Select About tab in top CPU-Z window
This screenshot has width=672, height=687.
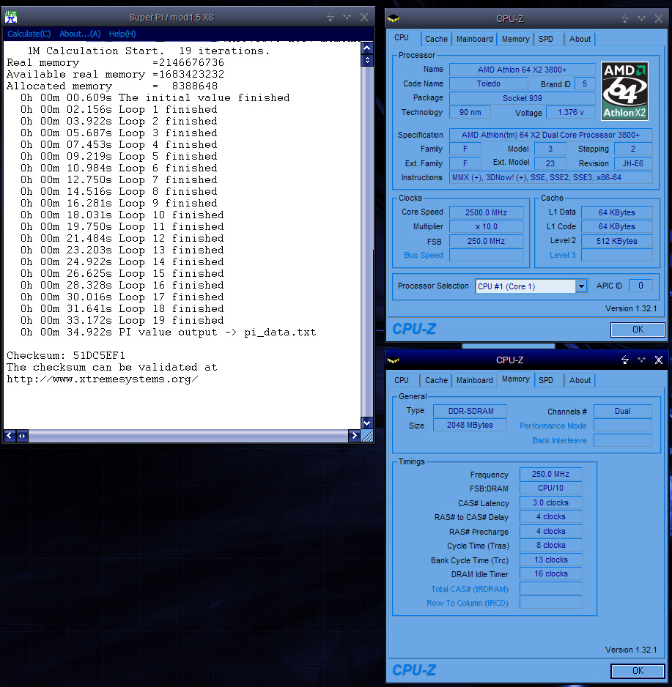coord(580,39)
